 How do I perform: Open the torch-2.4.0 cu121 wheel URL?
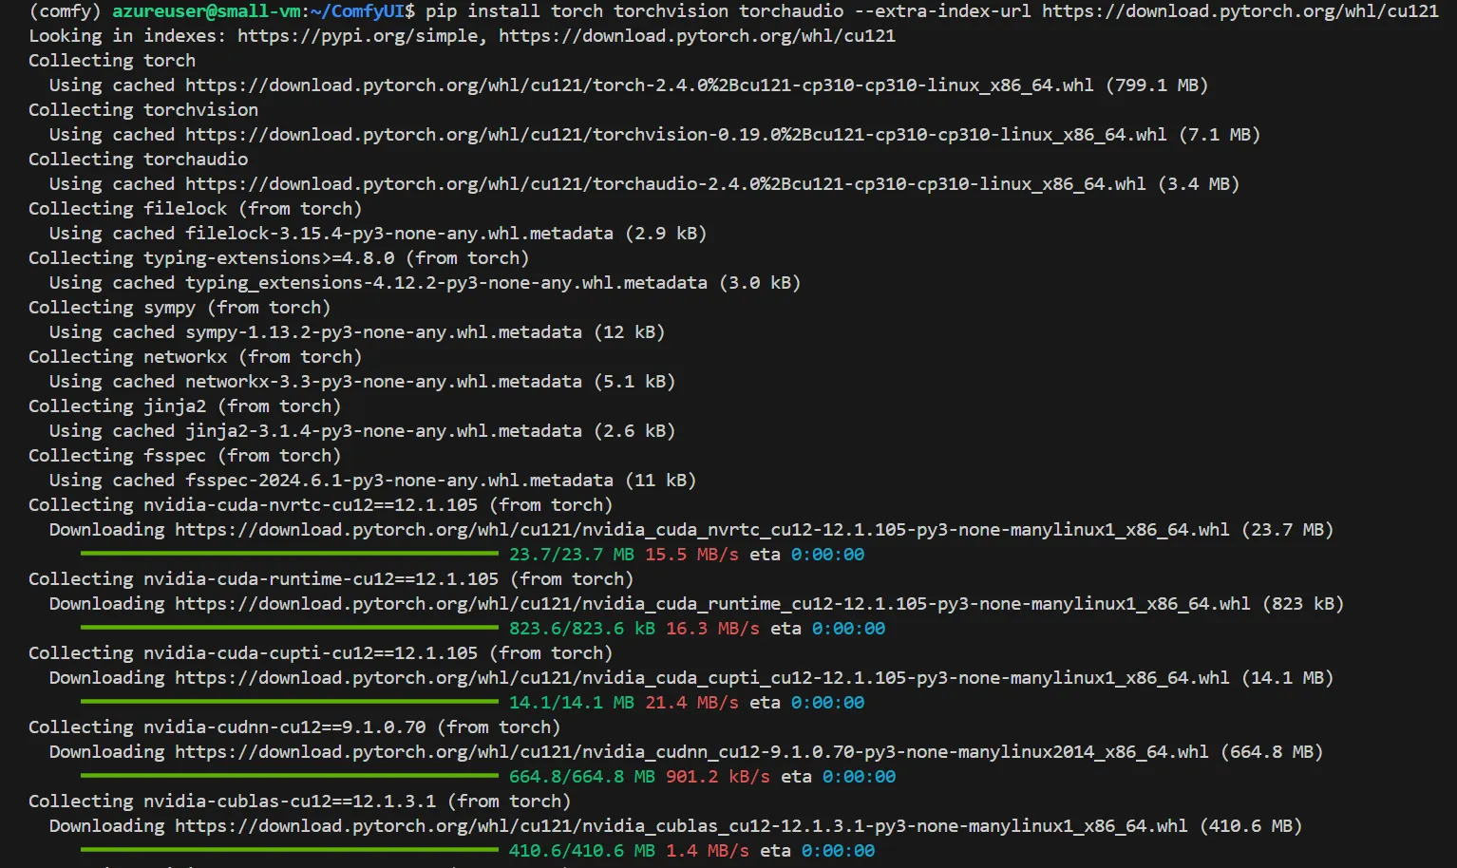point(639,85)
